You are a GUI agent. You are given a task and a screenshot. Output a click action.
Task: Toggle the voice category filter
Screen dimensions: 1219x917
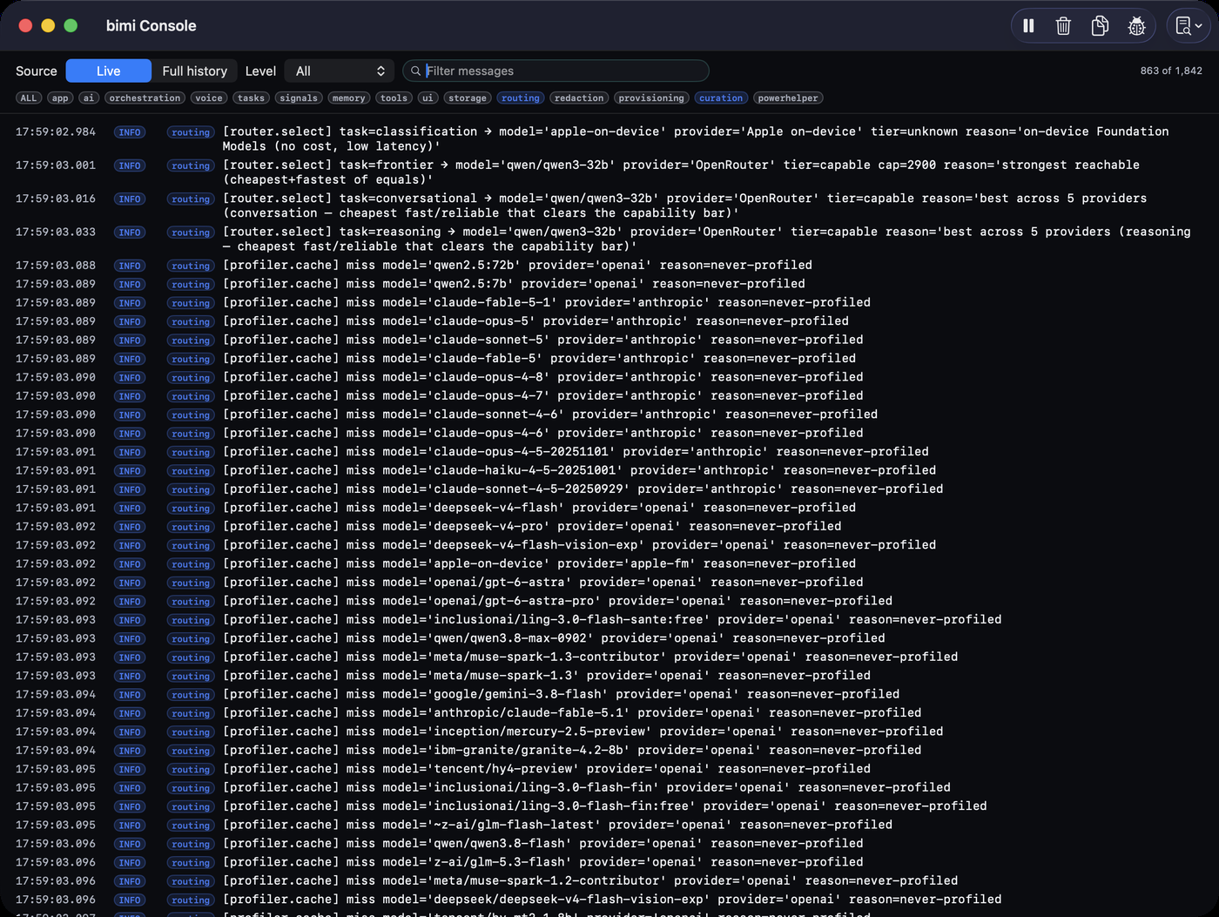pyautogui.click(x=209, y=98)
